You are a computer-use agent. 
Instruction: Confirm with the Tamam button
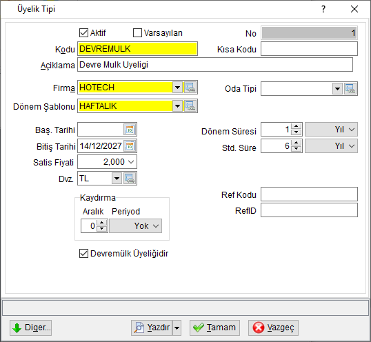[214, 328]
